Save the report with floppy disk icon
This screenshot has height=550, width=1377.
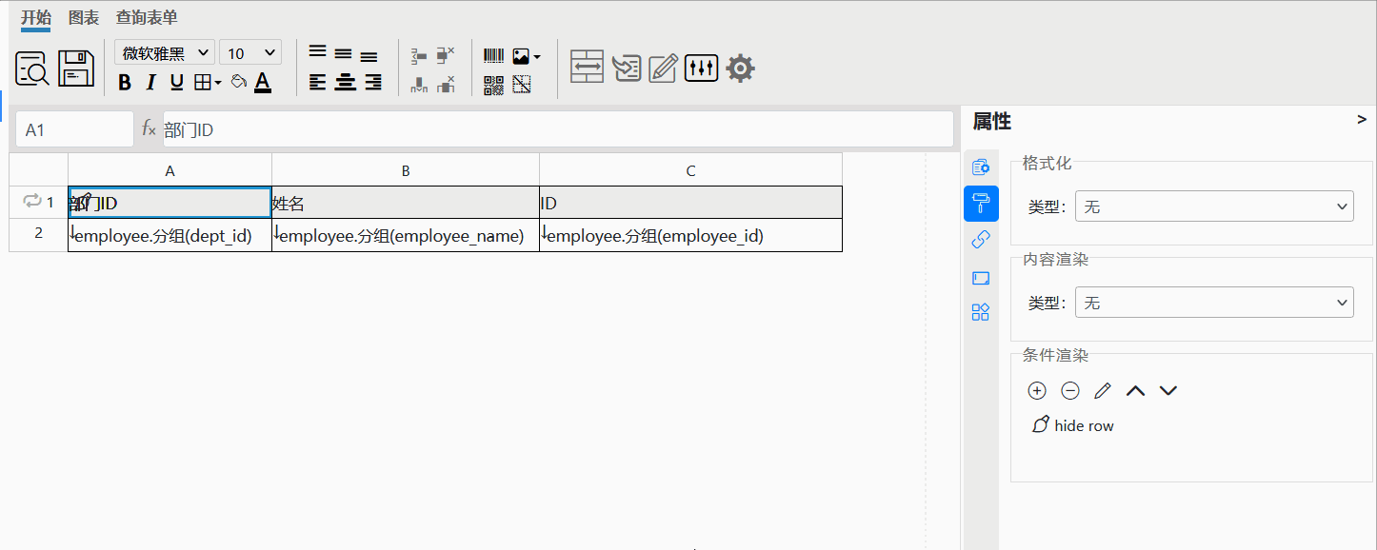76,69
